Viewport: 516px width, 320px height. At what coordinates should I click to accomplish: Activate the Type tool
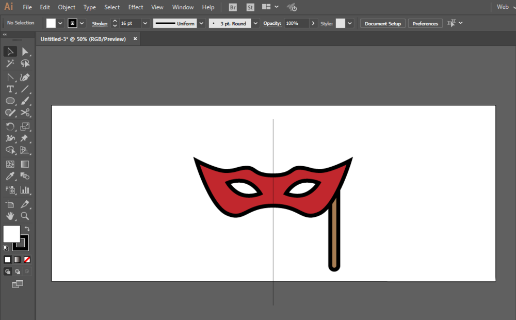coord(10,89)
